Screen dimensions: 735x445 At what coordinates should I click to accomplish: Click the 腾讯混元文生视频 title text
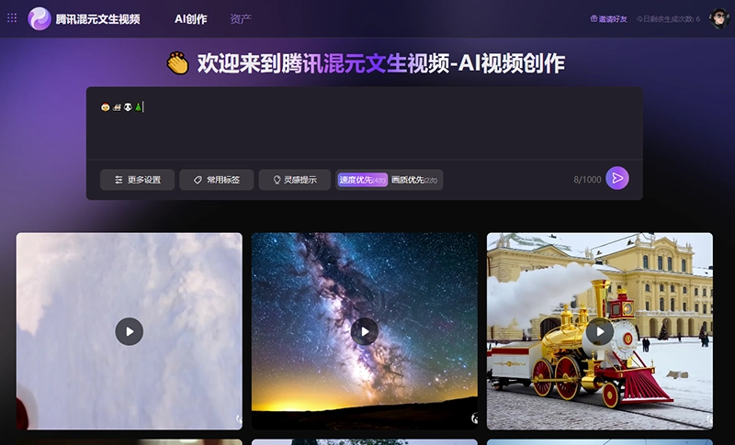point(97,19)
